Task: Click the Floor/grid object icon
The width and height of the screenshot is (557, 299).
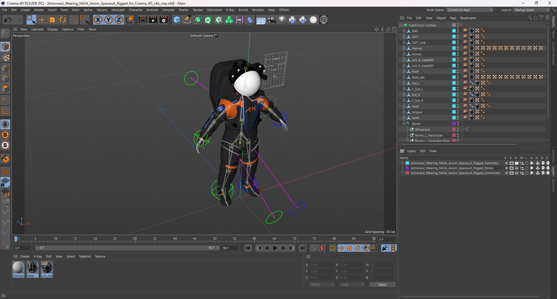Action: [x=261, y=20]
